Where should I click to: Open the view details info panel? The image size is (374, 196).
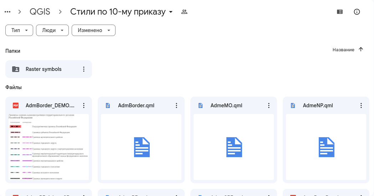click(x=357, y=12)
